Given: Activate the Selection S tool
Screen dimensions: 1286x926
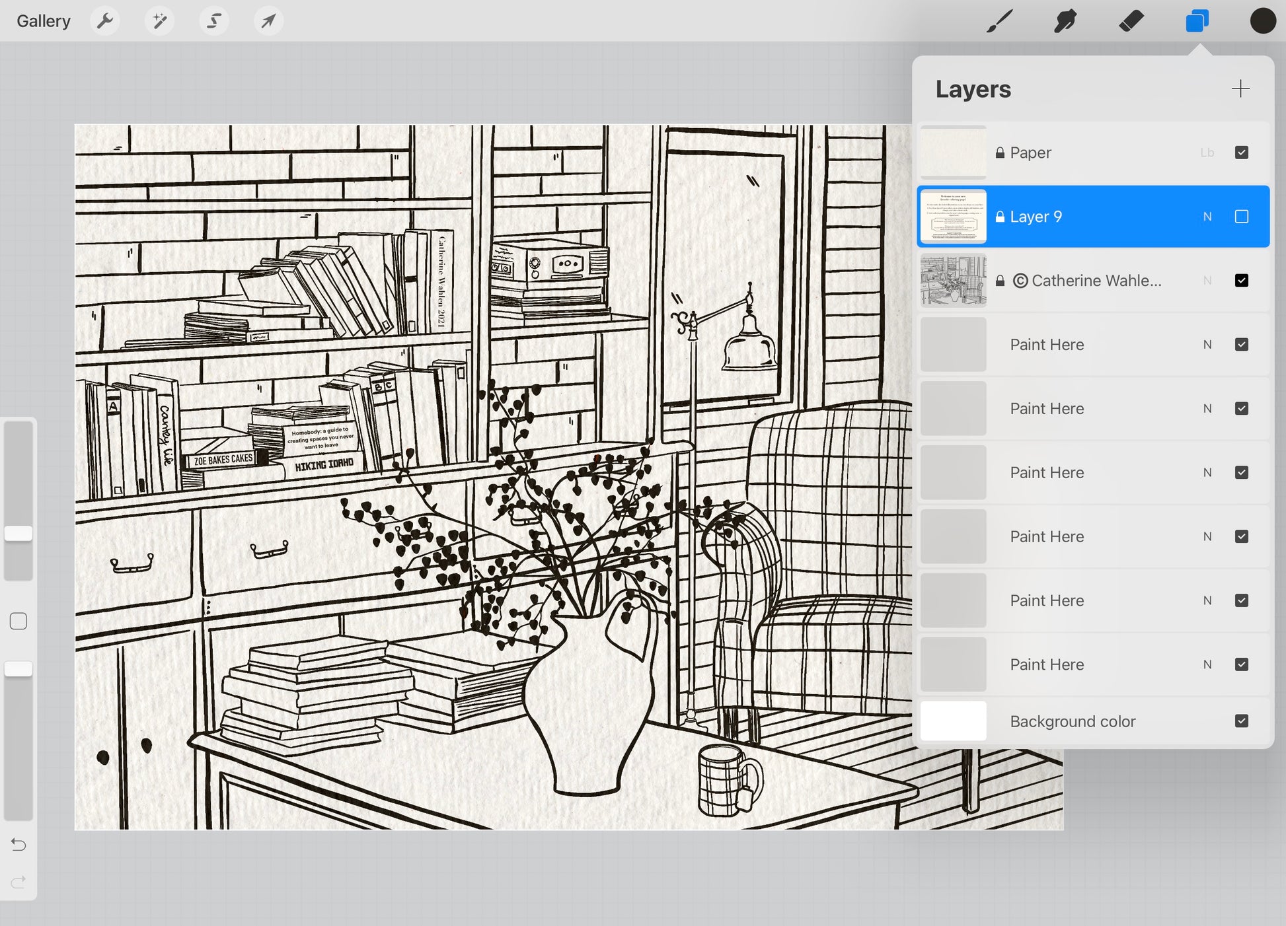Looking at the screenshot, I should click(214, 21).
